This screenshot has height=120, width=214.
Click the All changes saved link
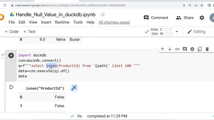point(114,22)
